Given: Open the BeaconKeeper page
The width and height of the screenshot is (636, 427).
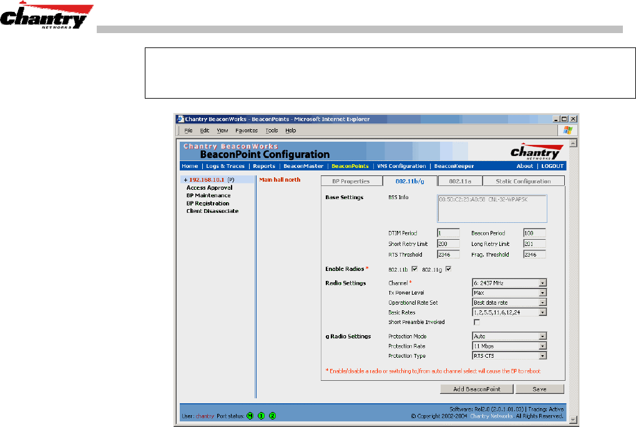Looking at the screenshot, I should (454, 166).
